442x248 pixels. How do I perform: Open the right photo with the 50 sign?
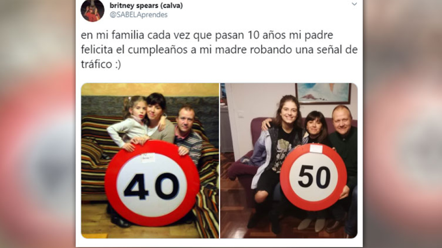289,161
